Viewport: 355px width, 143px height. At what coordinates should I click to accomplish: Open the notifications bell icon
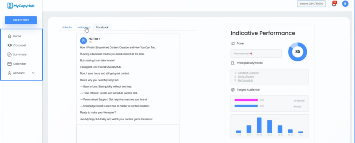[x=334, y=4]
